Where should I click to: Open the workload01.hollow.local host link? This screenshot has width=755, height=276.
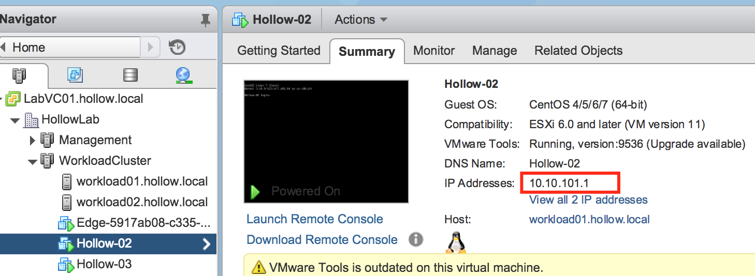(589, 219)
